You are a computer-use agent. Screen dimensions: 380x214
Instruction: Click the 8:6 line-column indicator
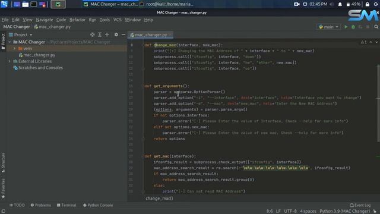pyautogui.click(x=270, y=212)
